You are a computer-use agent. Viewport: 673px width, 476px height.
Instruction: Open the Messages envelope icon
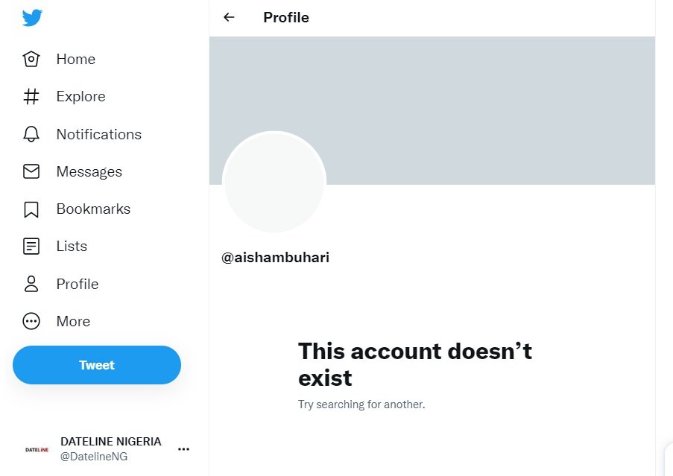tap(31, 171)
